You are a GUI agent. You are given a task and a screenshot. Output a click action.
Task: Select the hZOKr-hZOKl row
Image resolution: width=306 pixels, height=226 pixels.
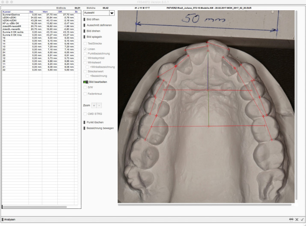[x=40, y=20]
